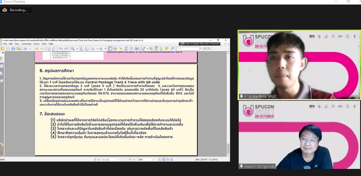Click the Size: [20.00 * 11.25 in] status text
The image size is (361, 176).
tap(206, 160)
